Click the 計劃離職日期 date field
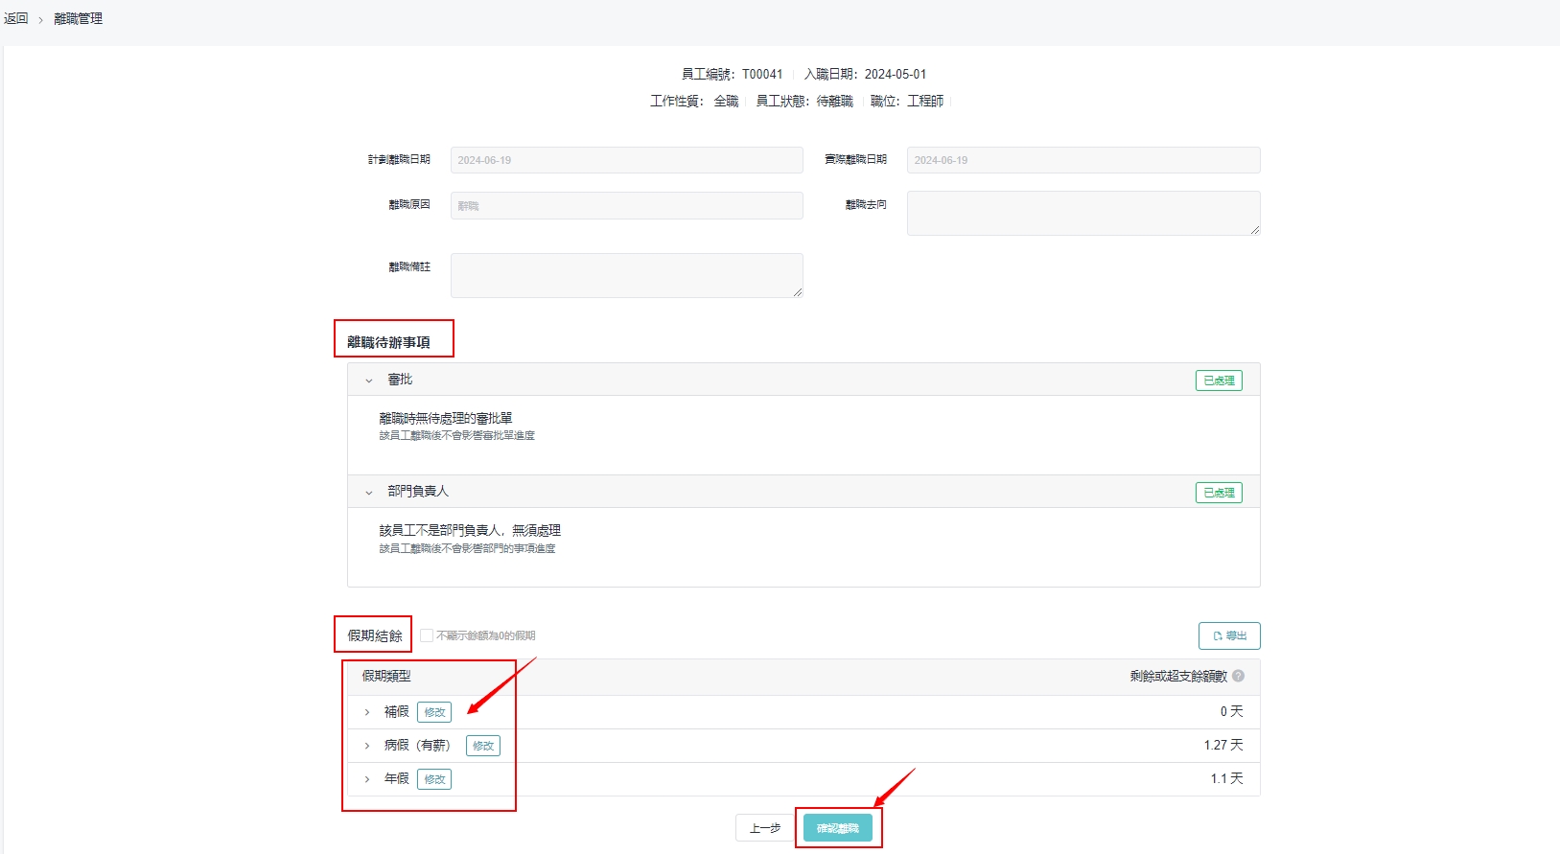This screenshot has height=854, width=1560. (626, 160)
